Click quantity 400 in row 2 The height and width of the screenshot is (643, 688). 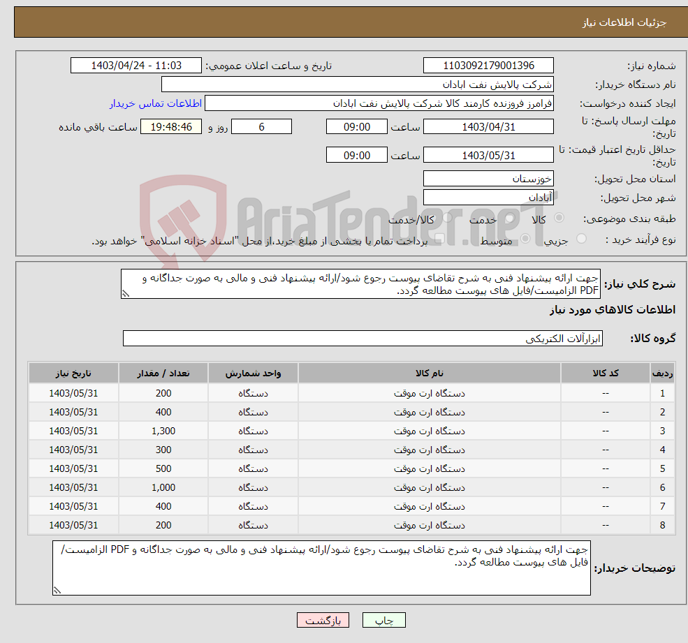[x=163, y=412]
